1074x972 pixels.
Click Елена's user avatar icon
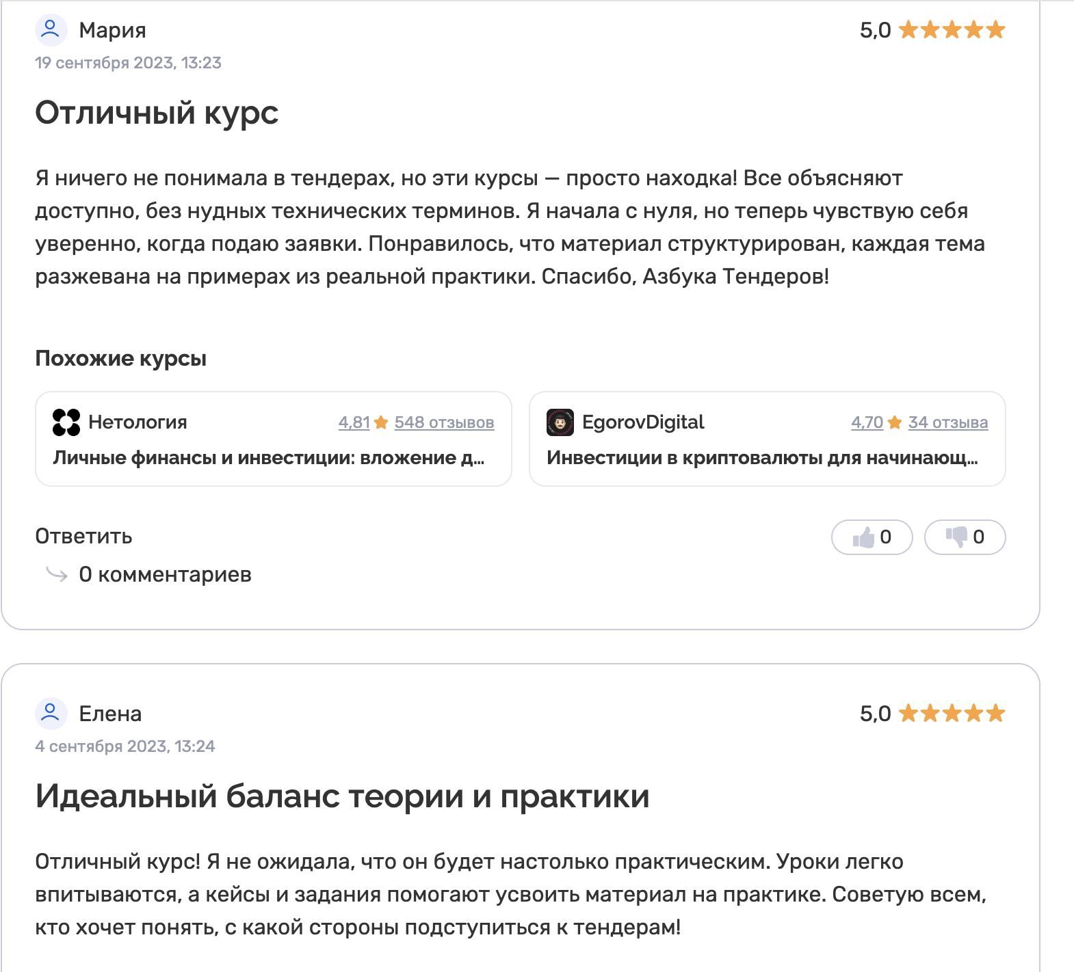(x=51, y=714)
